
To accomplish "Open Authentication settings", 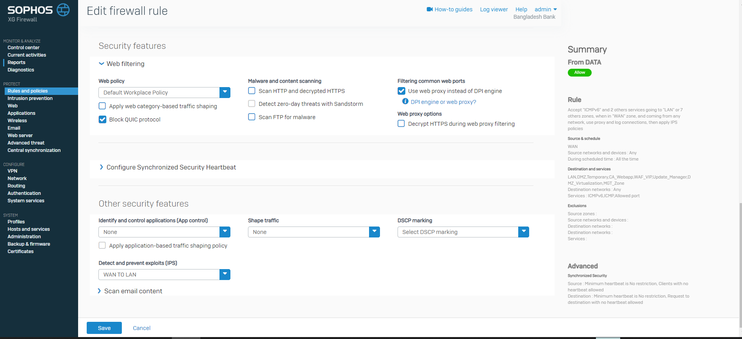I will [24, 193].
